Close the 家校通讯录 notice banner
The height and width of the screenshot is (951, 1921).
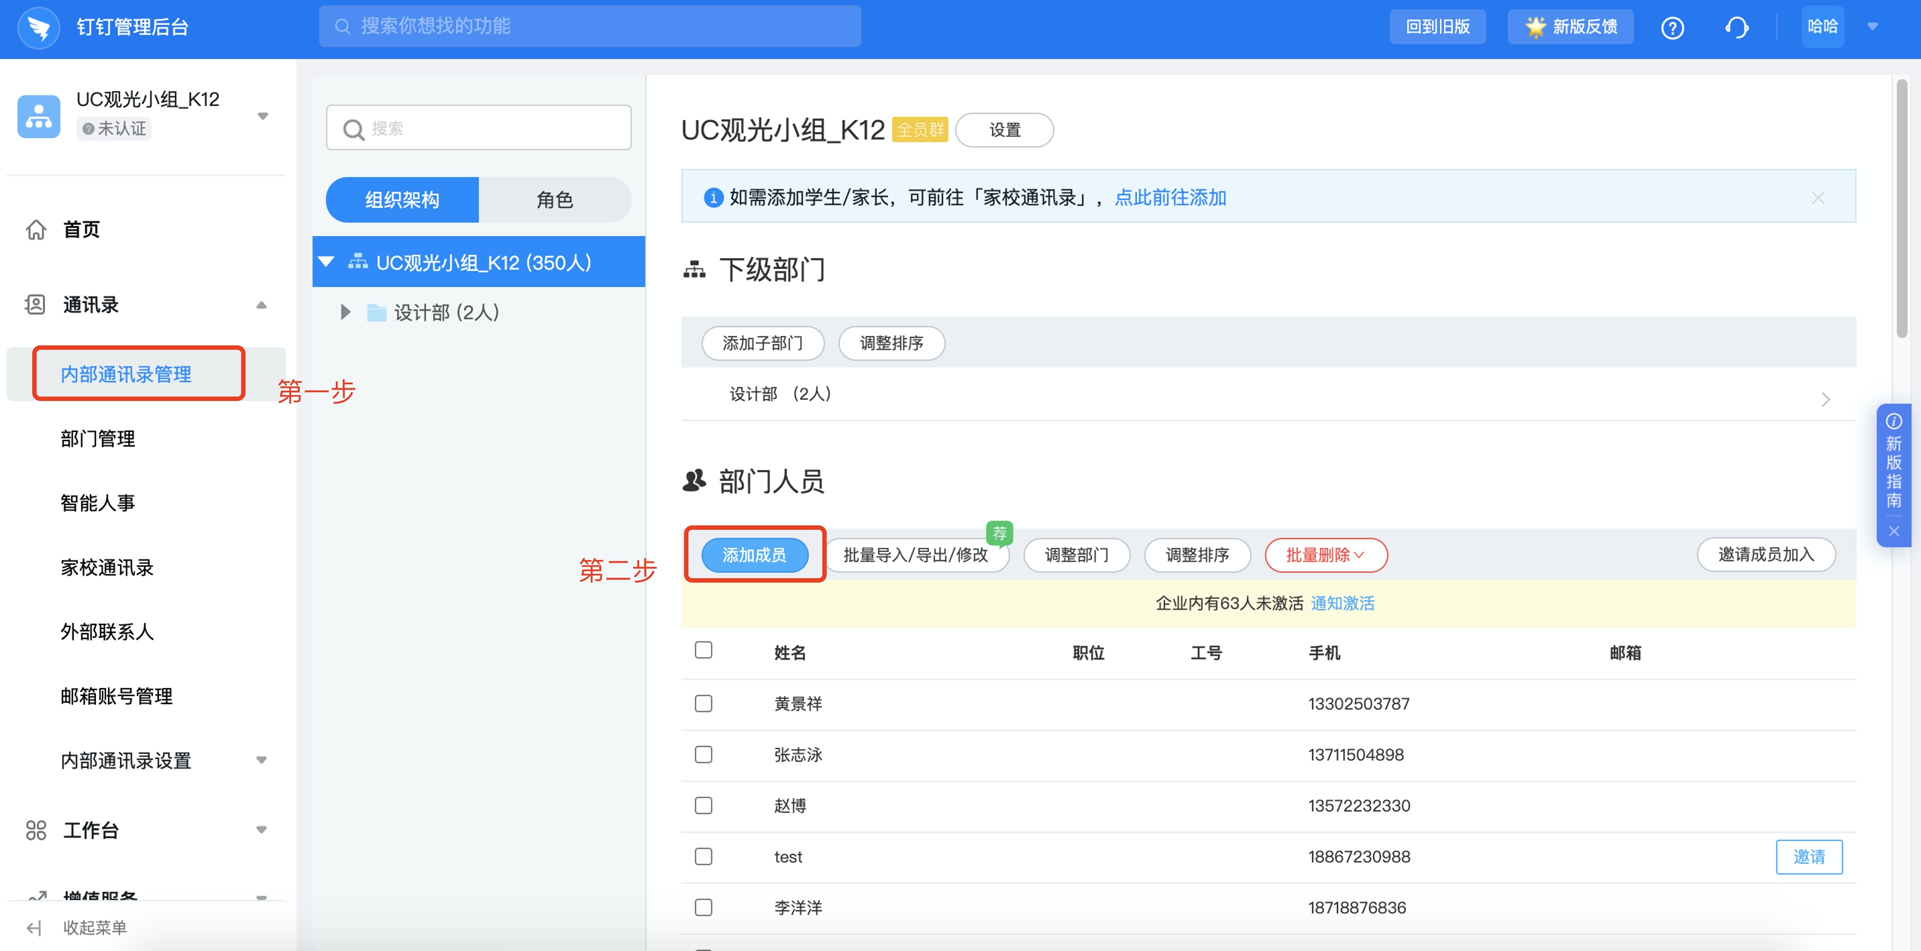[1817, 198]
